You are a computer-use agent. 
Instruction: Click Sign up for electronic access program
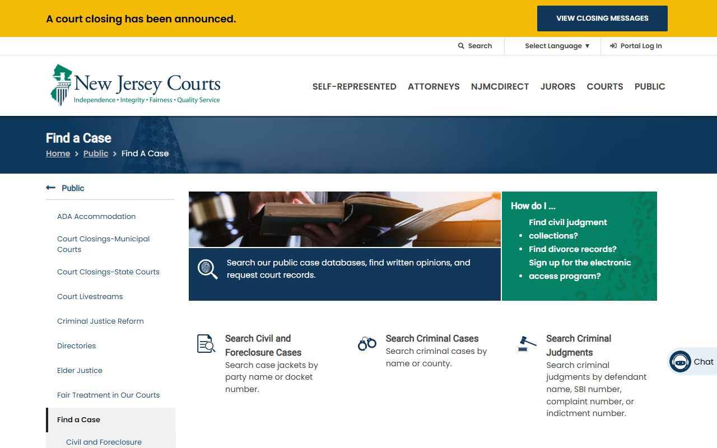pos(580,269)
